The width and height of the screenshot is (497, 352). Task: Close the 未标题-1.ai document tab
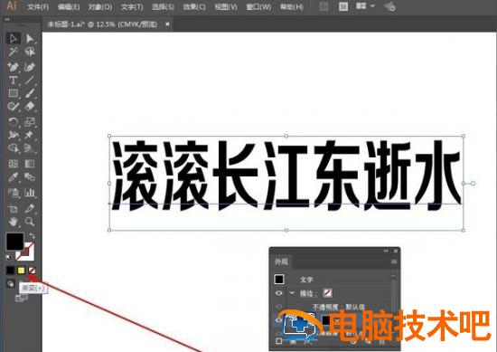167,24
